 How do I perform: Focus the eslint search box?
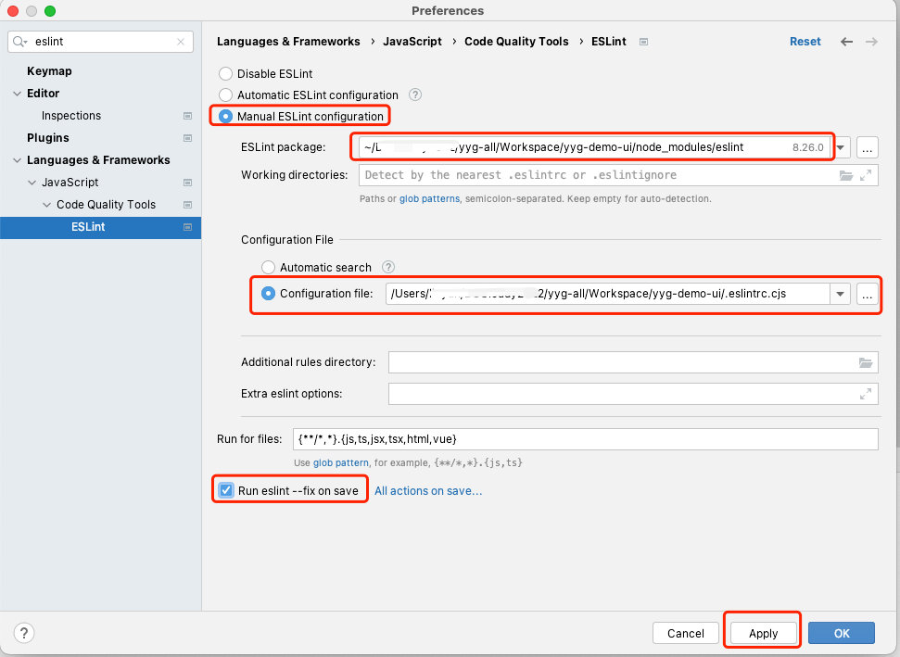(100, 42)
